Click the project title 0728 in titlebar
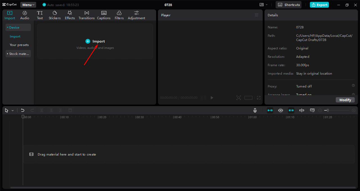Screen dimensions: 360x191 [168, 5]
